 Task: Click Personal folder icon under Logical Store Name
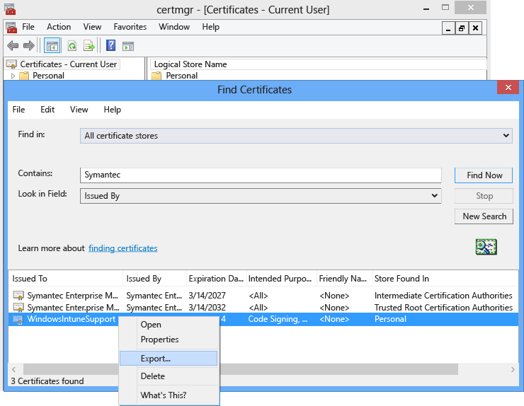point(156,76)
